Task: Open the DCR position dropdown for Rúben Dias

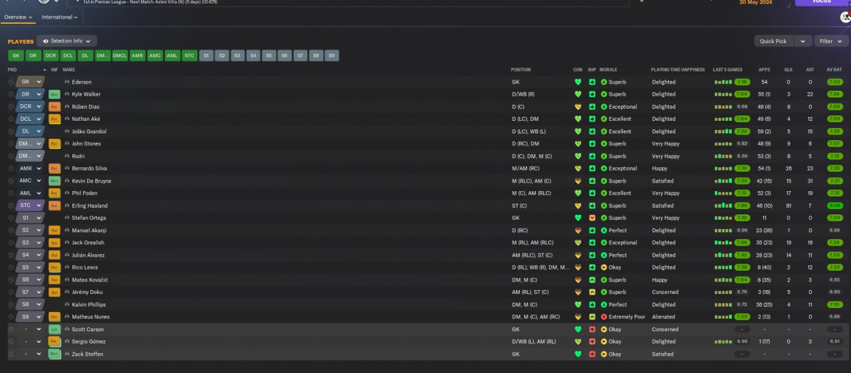Action: (39, 107)
